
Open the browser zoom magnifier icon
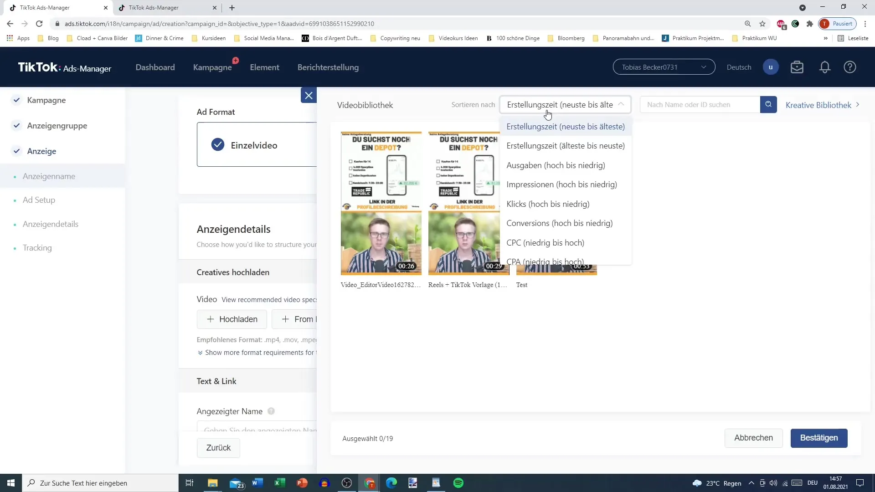[x=748, y=24]
